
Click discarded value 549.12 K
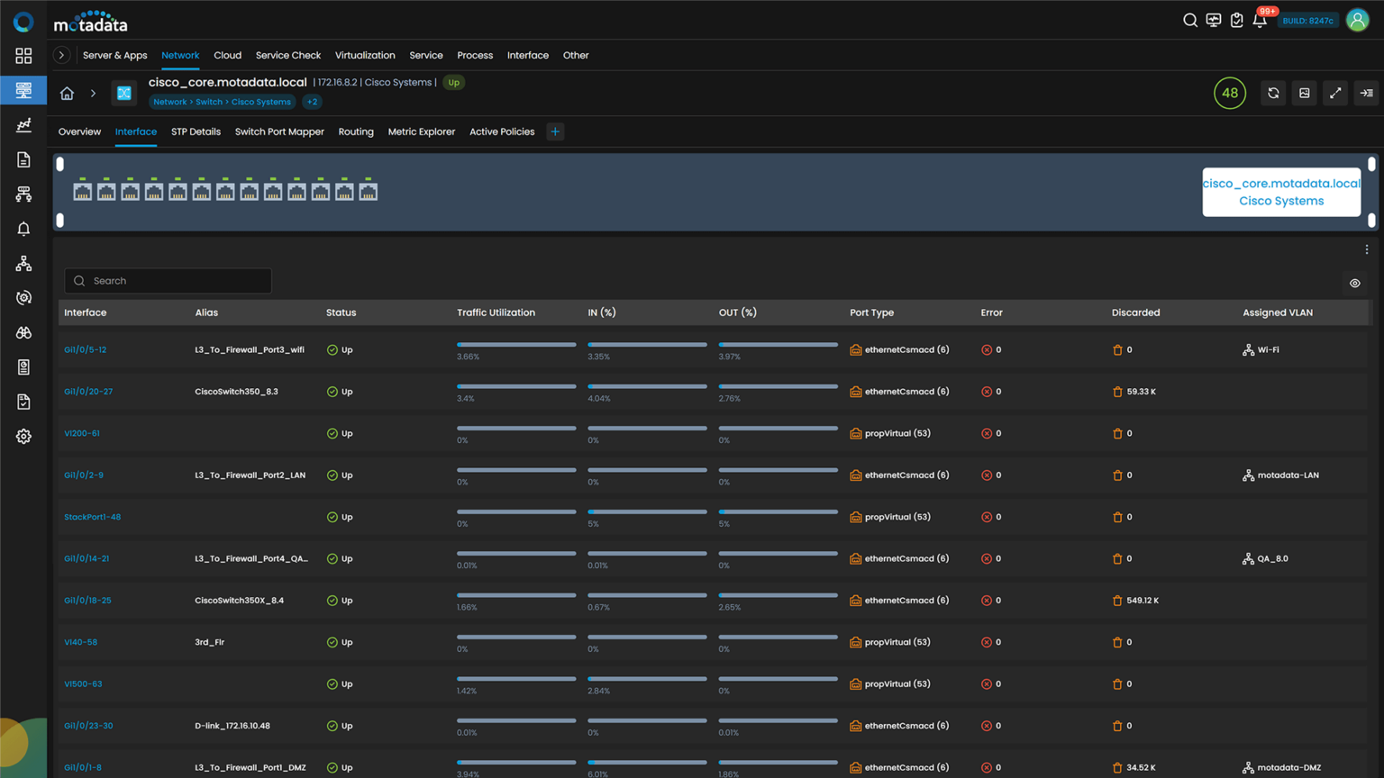tap(1143, 601)
